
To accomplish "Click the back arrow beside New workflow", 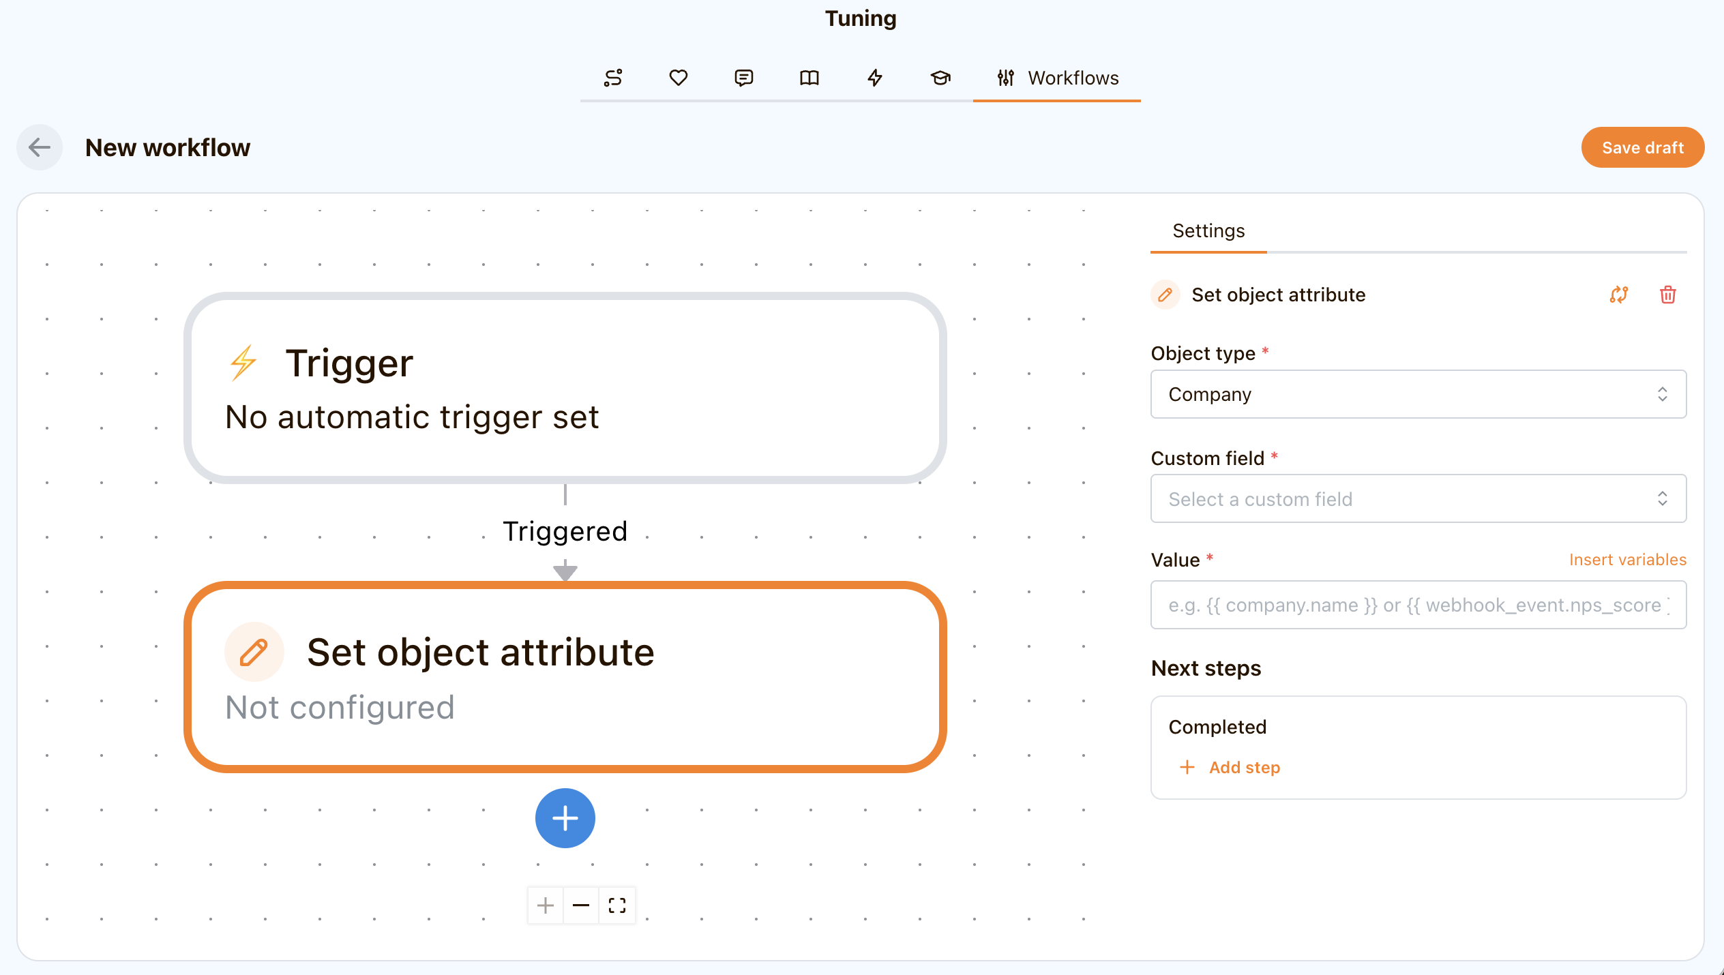I will [x=39, y=147].
